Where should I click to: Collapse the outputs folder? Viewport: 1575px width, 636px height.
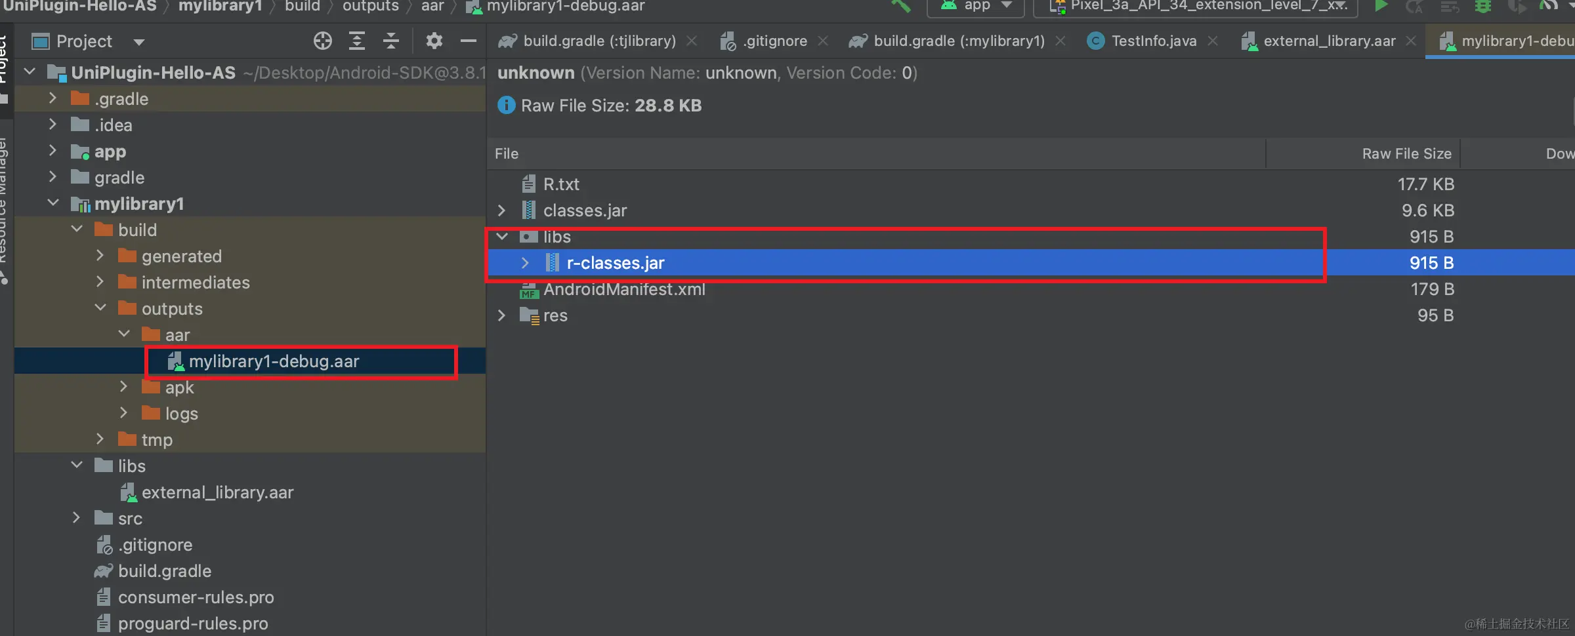click(x=100, y=308)
